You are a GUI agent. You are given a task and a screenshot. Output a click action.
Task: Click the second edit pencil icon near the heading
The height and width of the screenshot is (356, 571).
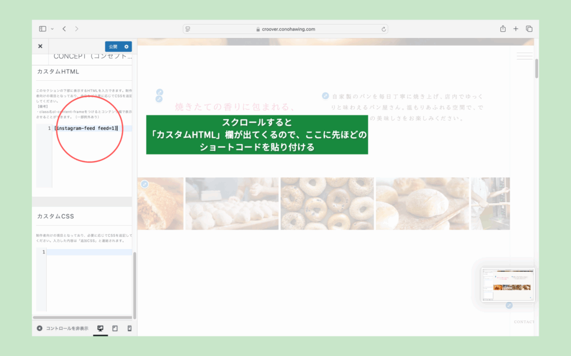point(159,99)
